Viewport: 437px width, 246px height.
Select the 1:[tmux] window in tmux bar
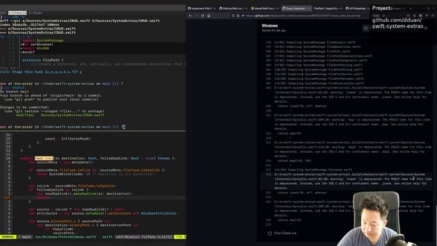[x=17, y=13]
